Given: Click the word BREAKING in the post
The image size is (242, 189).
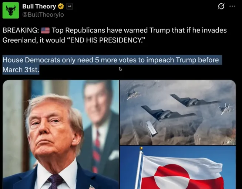Looking at the screenshot, I should pyautogui.click(x=21, y=30).
